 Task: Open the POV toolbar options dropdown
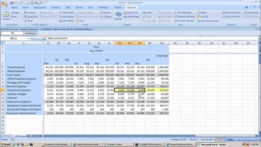tap(256, 29)
